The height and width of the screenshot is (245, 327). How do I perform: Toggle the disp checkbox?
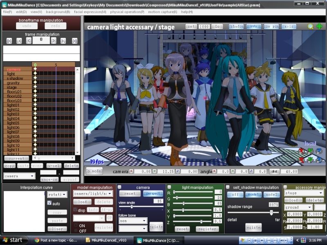click(75, 210)
